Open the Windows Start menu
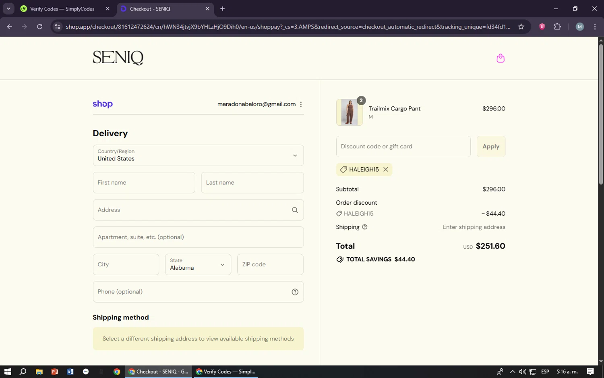 coord(8,372)
